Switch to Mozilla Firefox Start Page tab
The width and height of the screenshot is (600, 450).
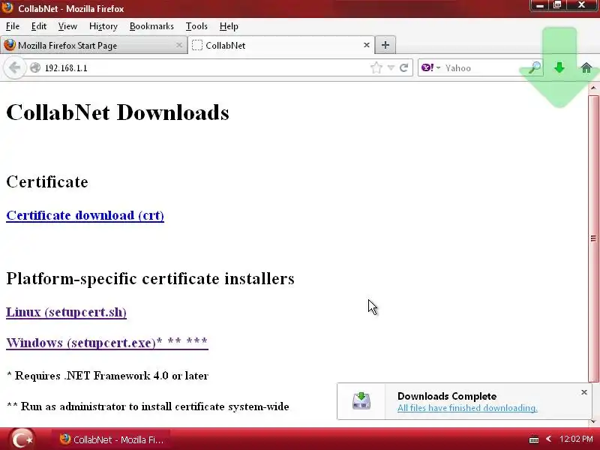click(94, 45)
